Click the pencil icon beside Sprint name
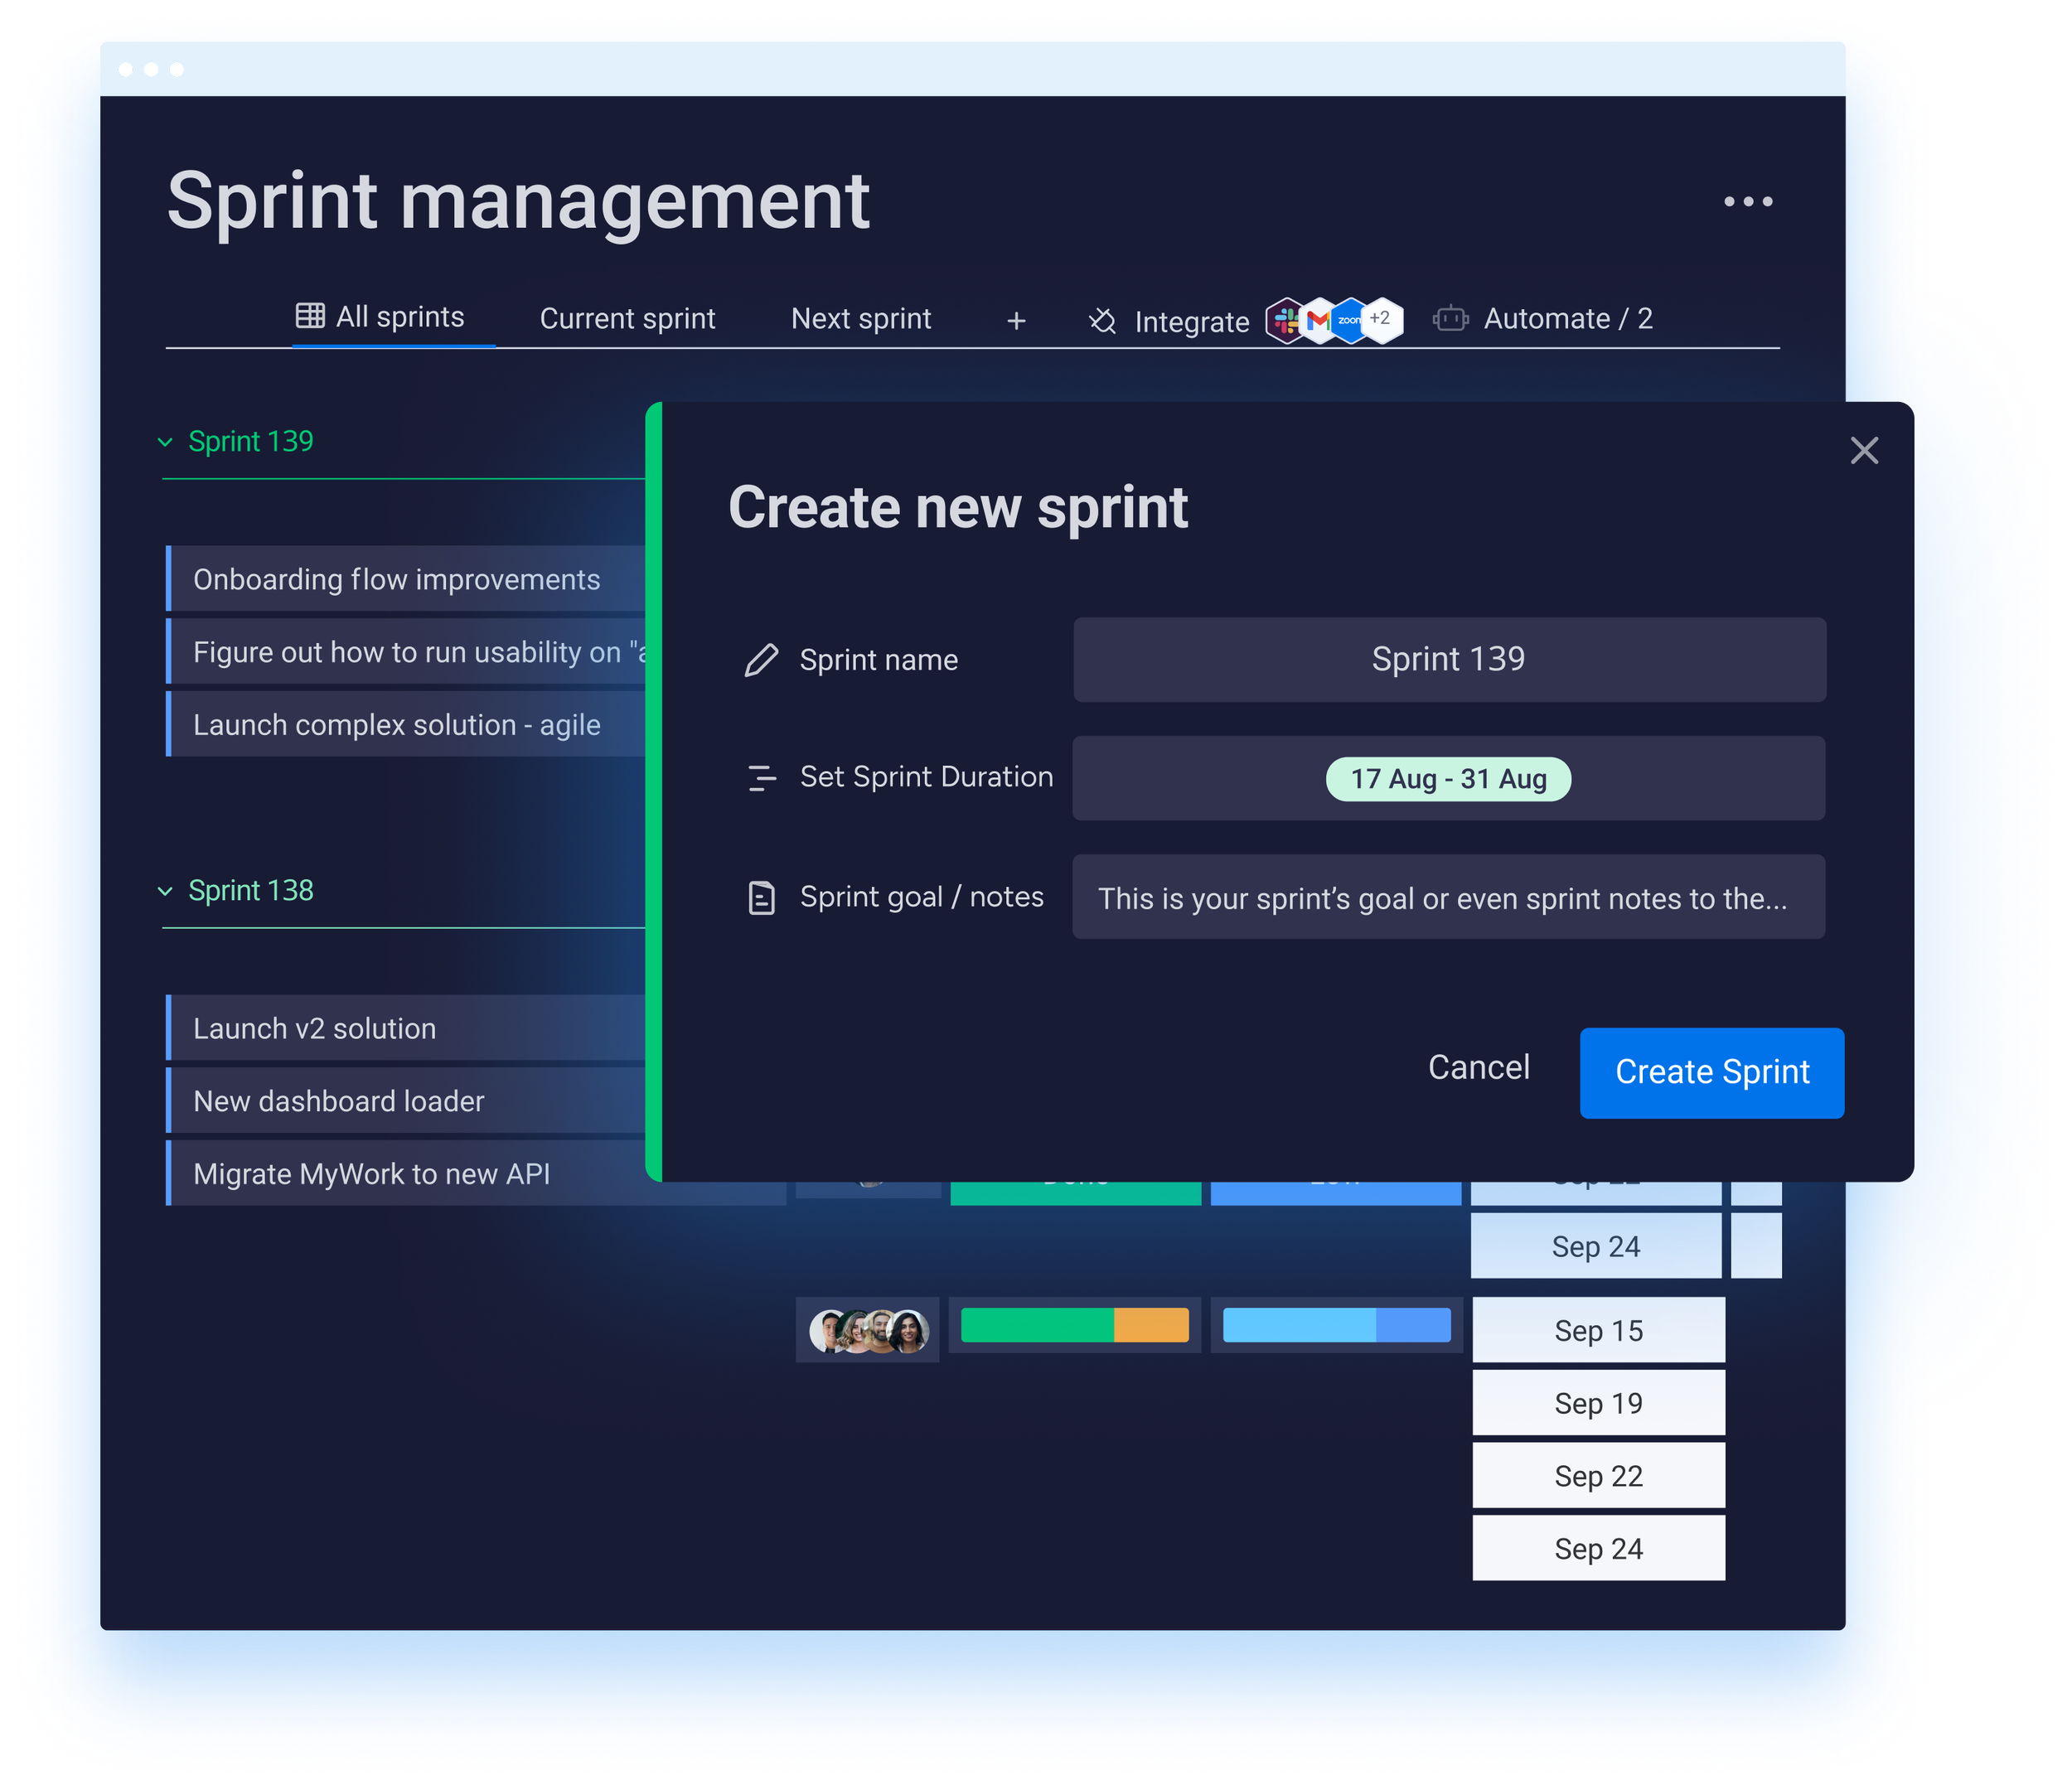This screenshot has width=2072, height=1785. 762,660
